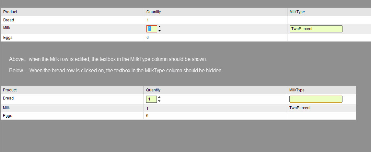Select the Bread product cell in upper grid

(x=9, y=20)
